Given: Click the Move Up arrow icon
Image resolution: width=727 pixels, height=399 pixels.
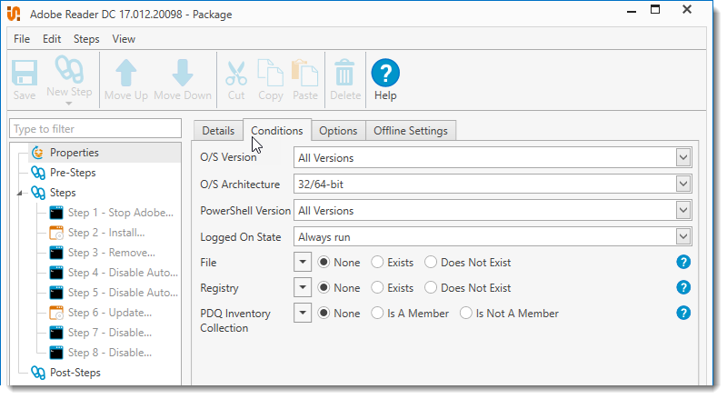Looking at the screenshot, I should point(125,74).
